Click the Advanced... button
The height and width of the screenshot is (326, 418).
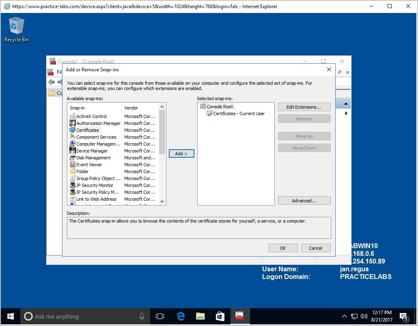pos(304,201)
